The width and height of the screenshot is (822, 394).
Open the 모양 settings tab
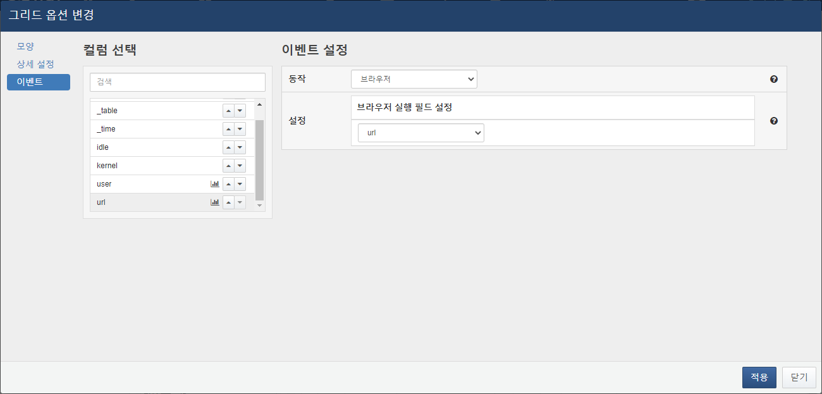[x=25, y=47]
